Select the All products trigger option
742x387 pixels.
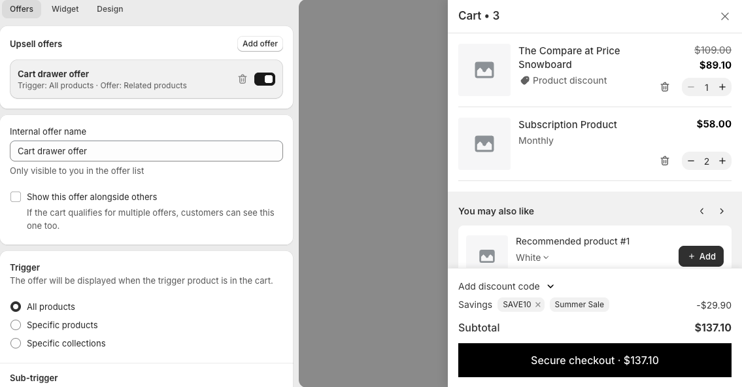(x=16, y=307)
